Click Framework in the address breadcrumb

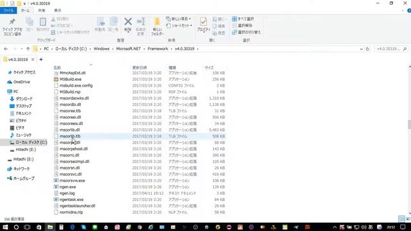(x=158, y=49)
